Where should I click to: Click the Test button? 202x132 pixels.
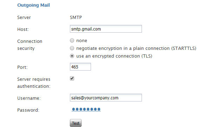pos(76,123)
